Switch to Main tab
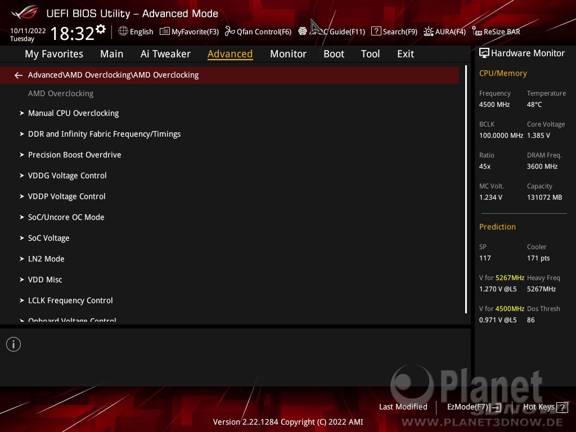 coord(112,54)
